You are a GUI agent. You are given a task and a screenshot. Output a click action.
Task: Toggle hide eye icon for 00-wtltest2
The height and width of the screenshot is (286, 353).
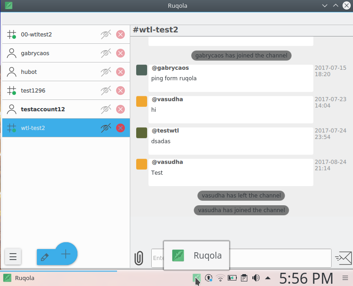[x=106, y=34]
